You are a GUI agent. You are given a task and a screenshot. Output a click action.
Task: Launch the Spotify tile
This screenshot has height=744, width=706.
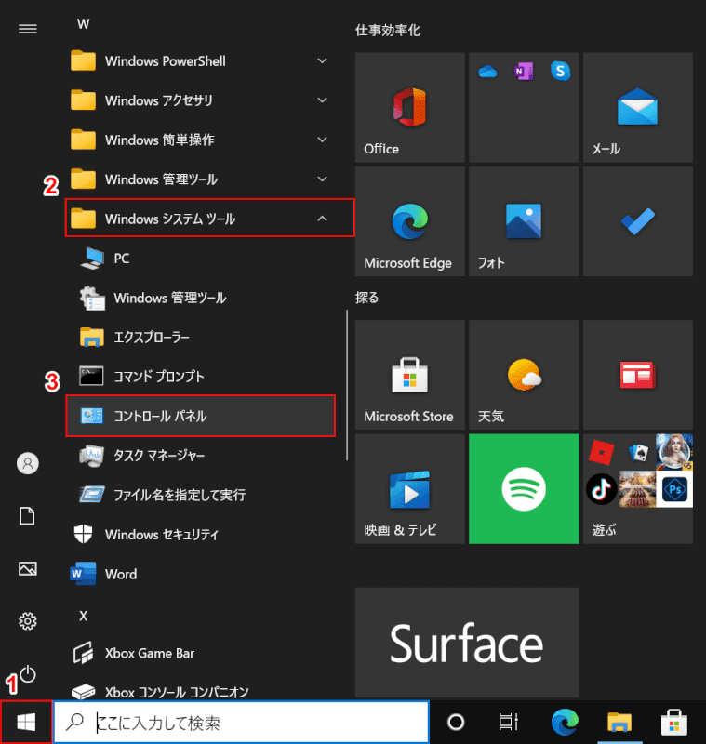[x=524, y=489]
